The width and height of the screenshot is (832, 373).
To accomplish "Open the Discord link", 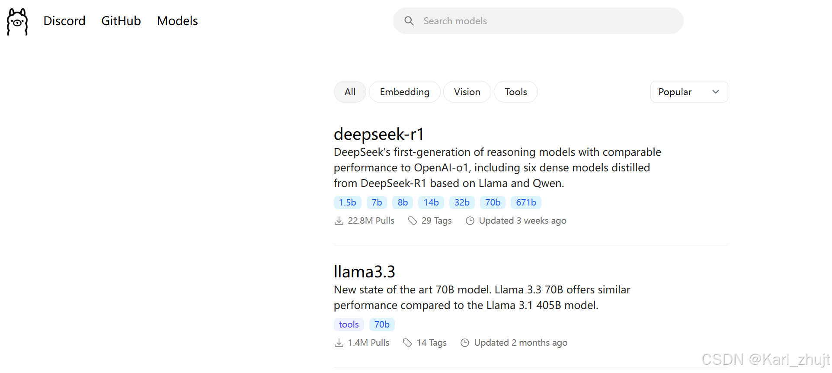I will 64,21.
